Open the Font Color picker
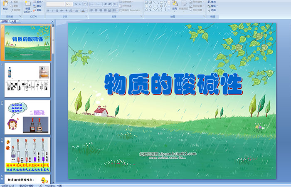This screenshot has height=187, width=291. tap(84, 10)
